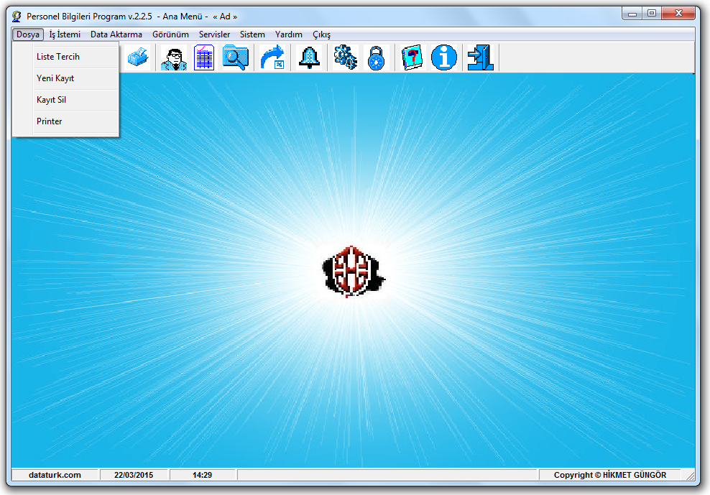This screenshot has height=495, width=710.
Task: Select Yeni Kayıt in the dropdown
Action: coord(66,78)
